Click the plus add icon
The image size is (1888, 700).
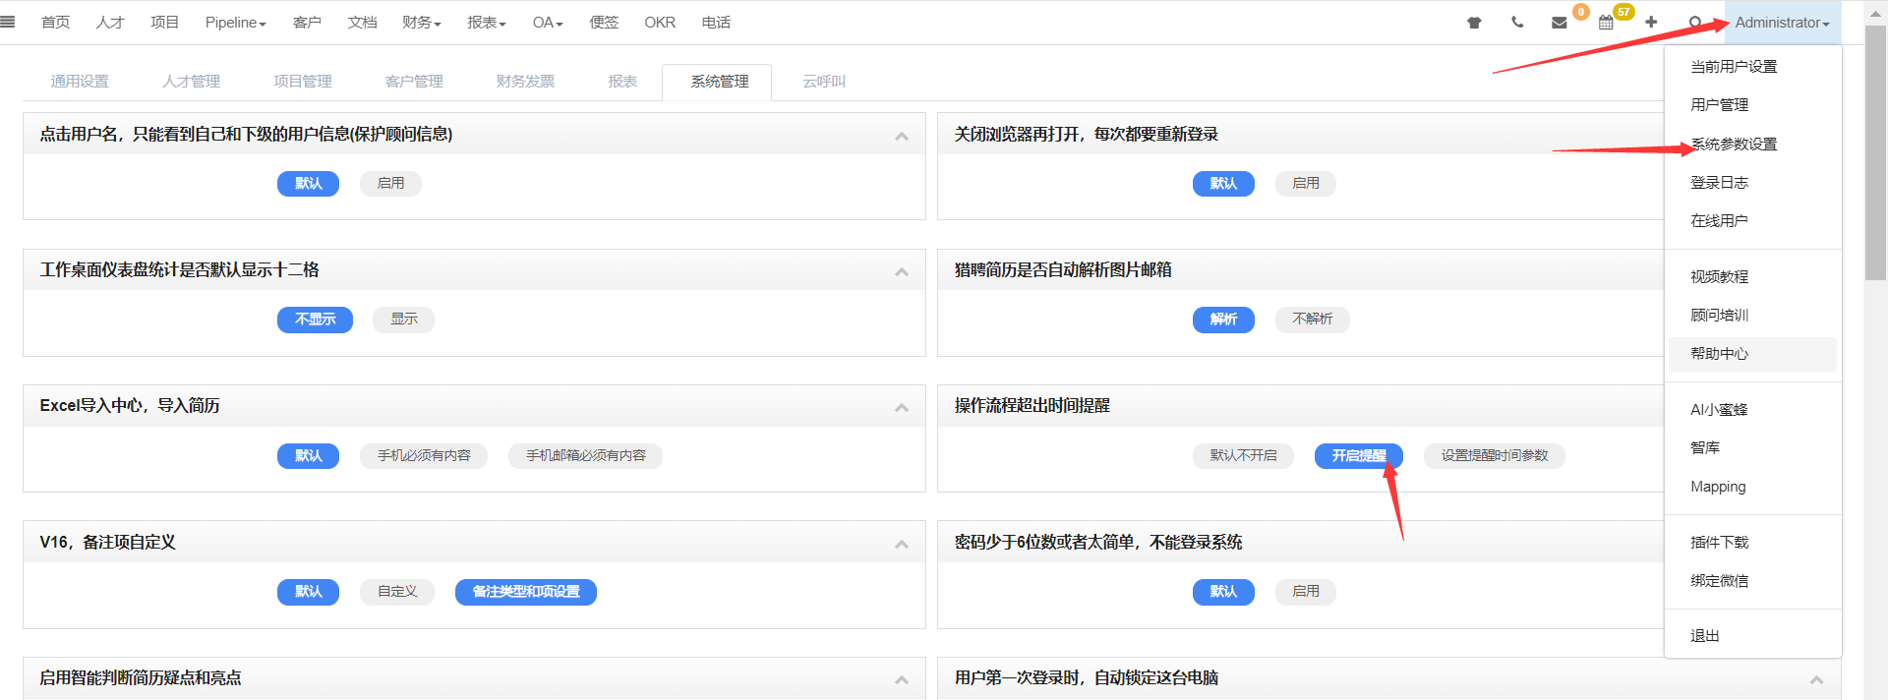click(1651, 22)
